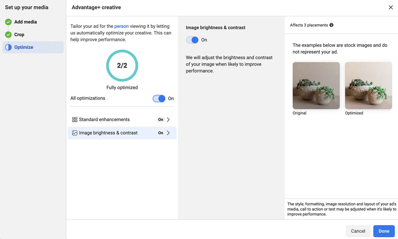The height and width of the screenshot is (239, 398).
Task: Expand Image brightness & contrast settings chevron
Action: (168, 133)
